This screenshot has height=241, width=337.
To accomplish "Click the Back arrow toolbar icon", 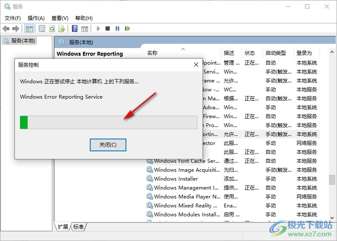I will click(x=6, y=28).
